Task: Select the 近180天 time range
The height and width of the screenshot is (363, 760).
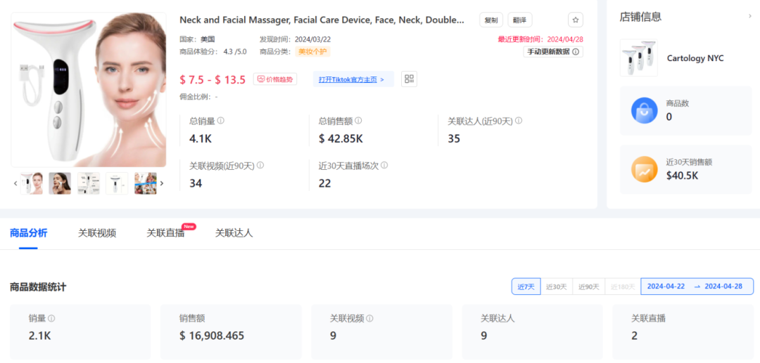Action: click(623, 286)
